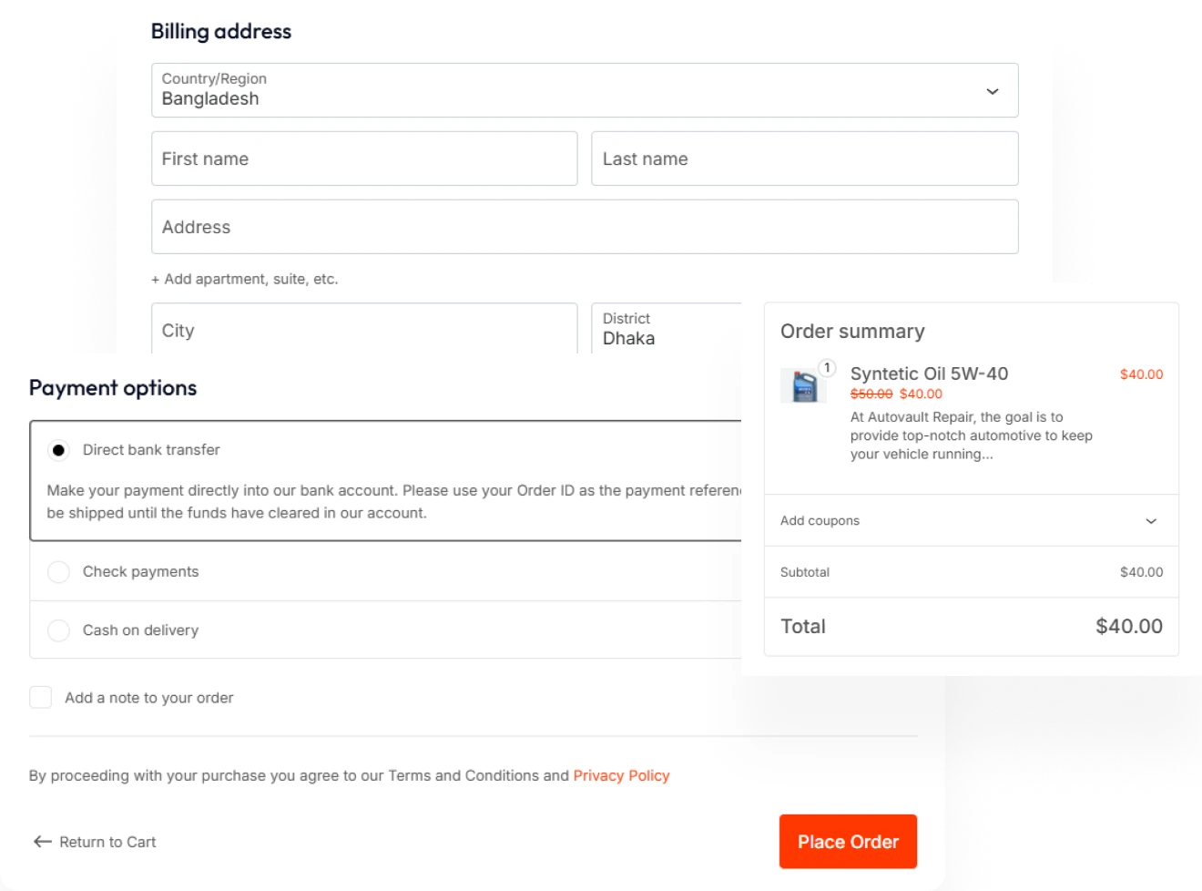Click the chevron next to Add coupons
Image resolution: width=1202 pixels, height=891 pixels.
click(x=1151, y=521)
